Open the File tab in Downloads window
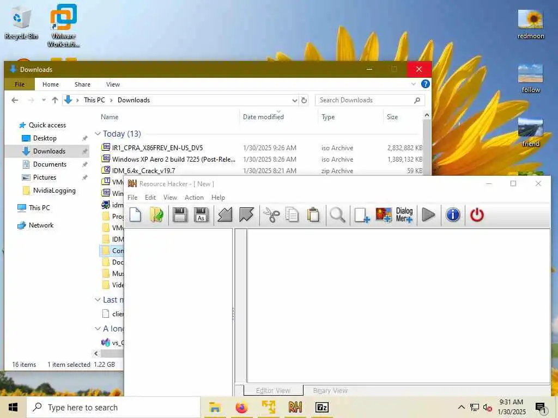 20,84
